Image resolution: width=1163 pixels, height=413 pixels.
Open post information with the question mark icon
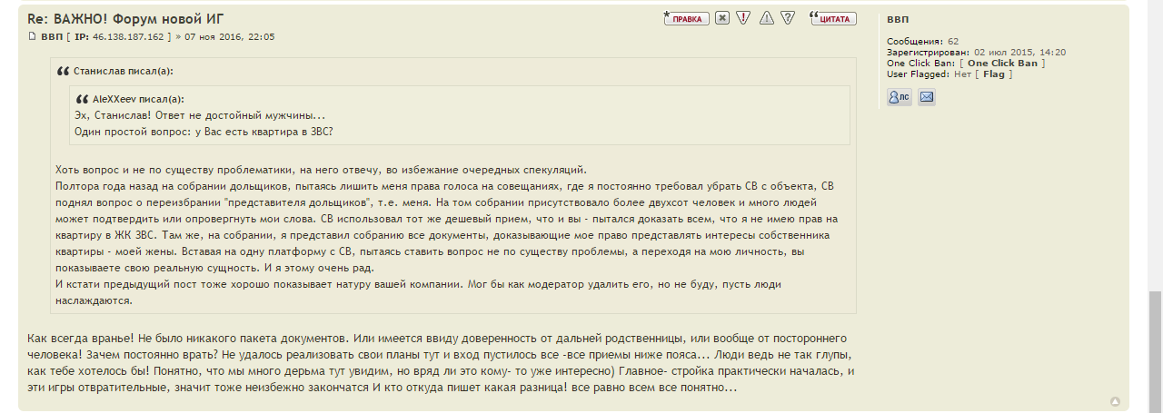[788, 18]
